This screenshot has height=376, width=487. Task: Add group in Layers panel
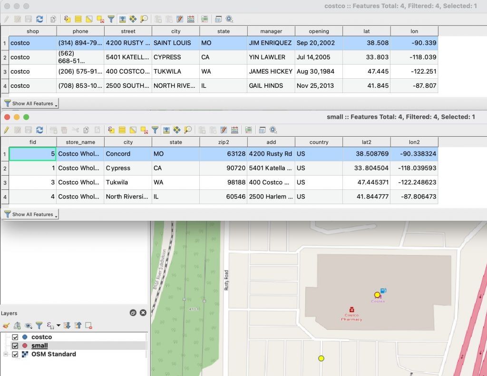pos(17,326)
